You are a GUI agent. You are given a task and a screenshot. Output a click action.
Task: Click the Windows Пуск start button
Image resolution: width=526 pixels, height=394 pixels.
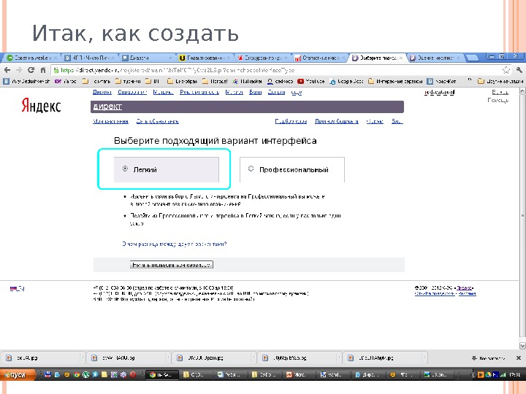[x=18, y=374]
